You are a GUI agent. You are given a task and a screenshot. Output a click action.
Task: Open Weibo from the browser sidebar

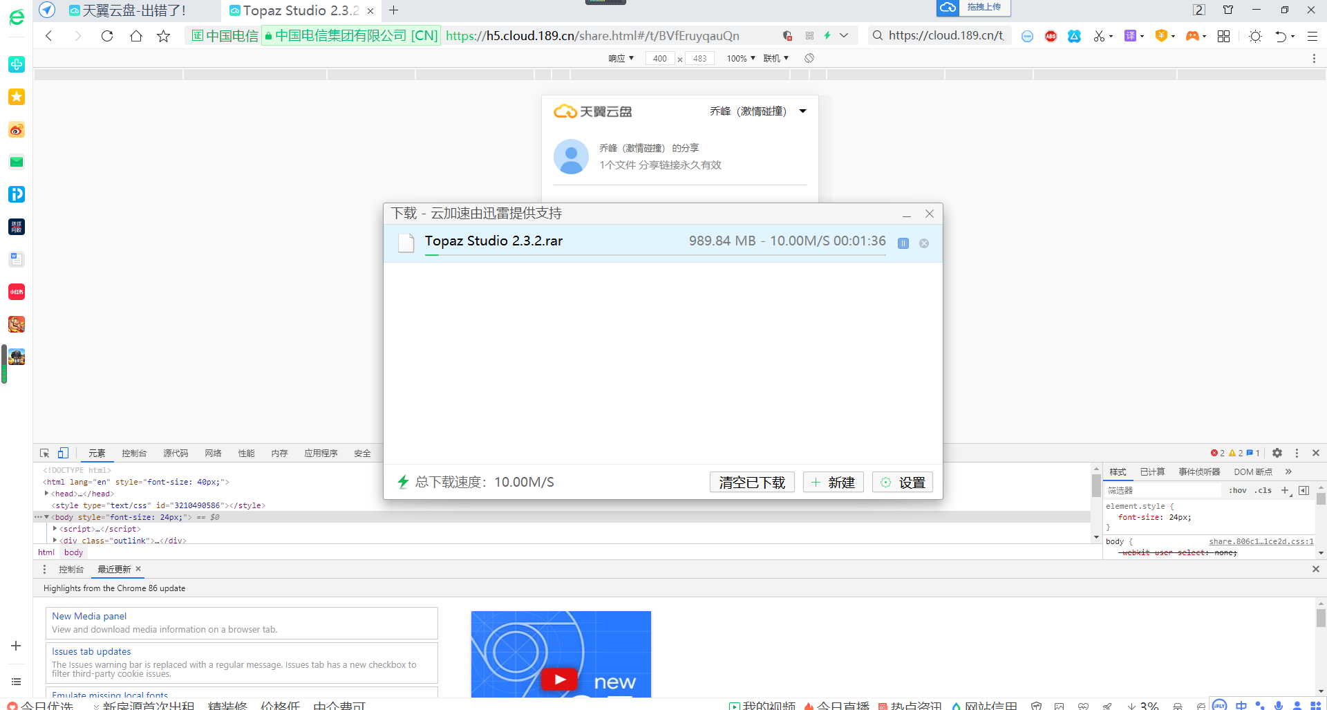pos(17,129)
